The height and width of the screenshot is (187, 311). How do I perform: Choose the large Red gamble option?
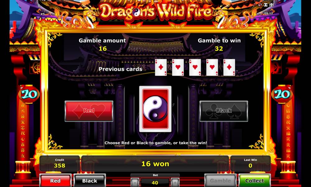89,111
